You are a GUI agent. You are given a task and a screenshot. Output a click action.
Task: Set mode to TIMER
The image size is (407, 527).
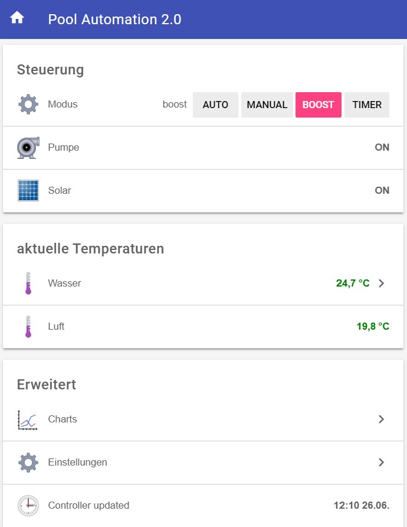click(x=367, y=105)
